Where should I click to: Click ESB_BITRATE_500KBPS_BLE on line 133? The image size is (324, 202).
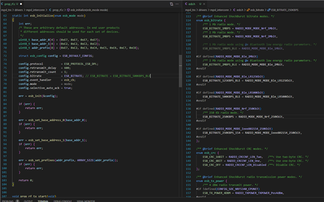(221, 97)
